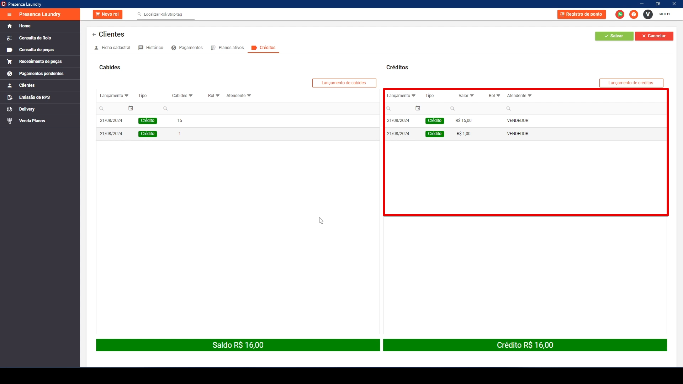
Task: Select Cabides row with 15 cabides
Action: point(238,121)
